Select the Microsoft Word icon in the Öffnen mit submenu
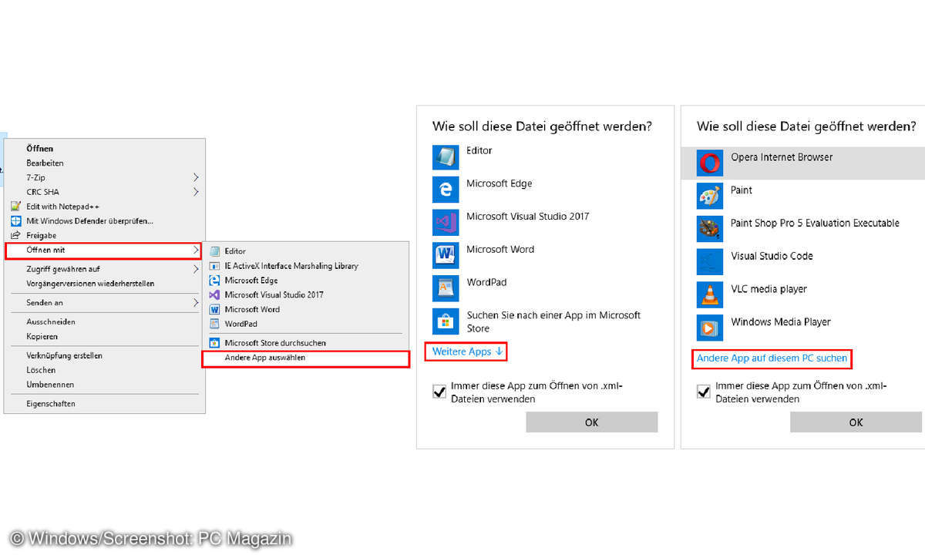The image size is (925, 555). (214, 309)
